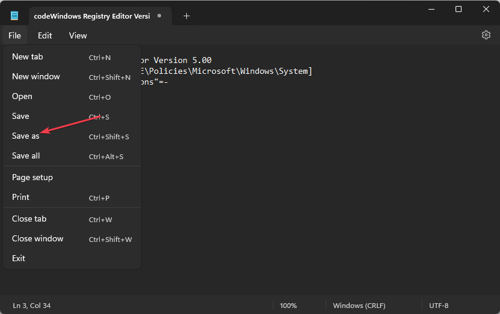The width and height of the screenshot is (500, 314).
Task: Select Close tab in File menu
Action: 29,219
